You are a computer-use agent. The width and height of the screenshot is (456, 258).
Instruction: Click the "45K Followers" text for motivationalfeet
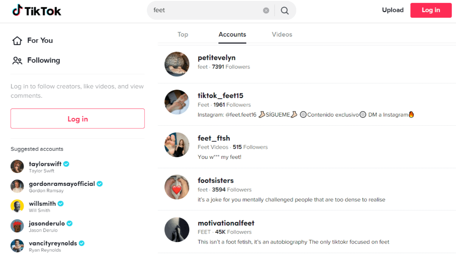click(233, 232)
